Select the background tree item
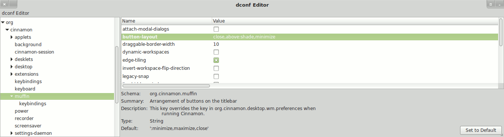This screenshot has width=504, height=137. click(x=28, y=45)
